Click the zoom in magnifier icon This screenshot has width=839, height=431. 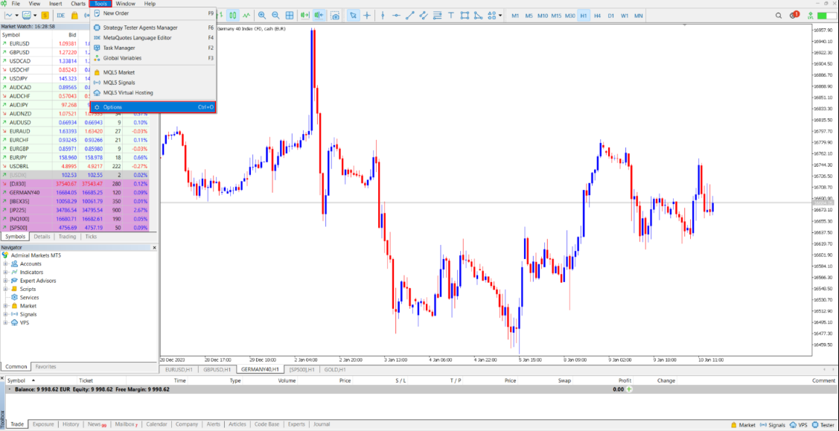[261, 16]
